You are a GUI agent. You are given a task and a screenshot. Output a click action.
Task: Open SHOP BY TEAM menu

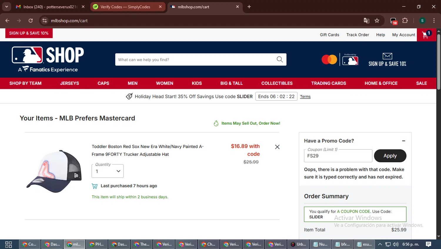[x=25, y=83]
